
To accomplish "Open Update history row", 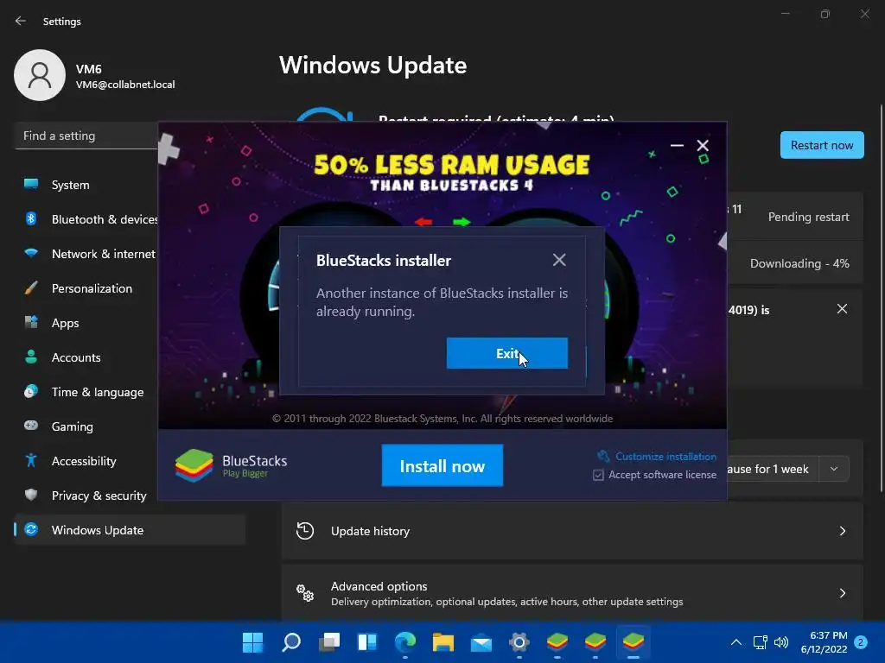I will point(572,531).
